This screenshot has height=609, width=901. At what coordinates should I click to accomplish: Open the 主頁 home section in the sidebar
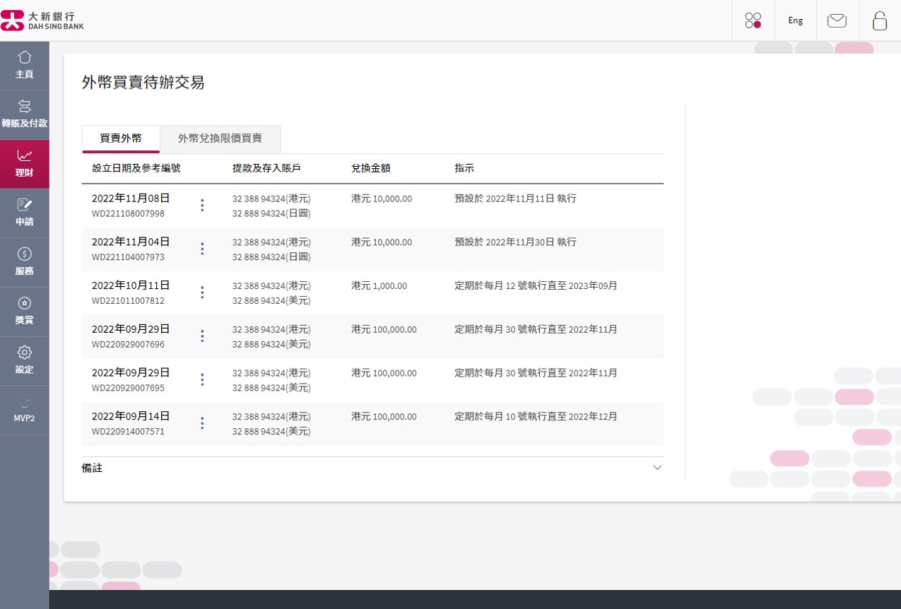pos(25,65)
